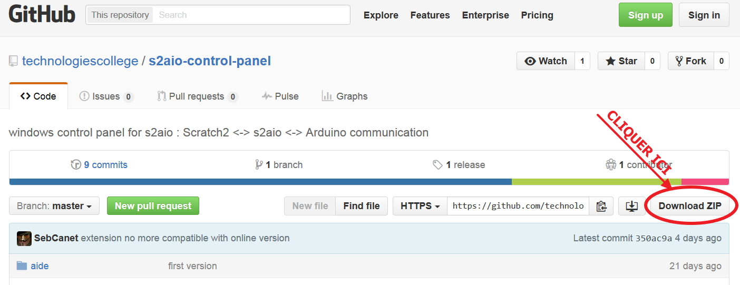The image size is (740, 285).
Task: Click the Download ZIP button
Action: 689,206
